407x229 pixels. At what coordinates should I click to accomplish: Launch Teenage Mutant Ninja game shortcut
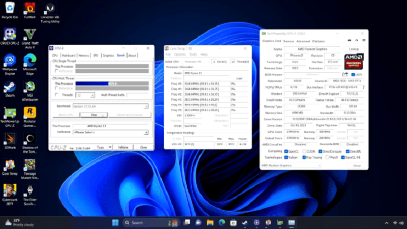click(x=30, y=169)
